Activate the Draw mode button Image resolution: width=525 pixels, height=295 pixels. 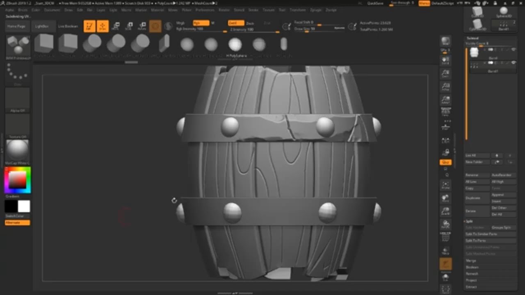pos(103,27)
